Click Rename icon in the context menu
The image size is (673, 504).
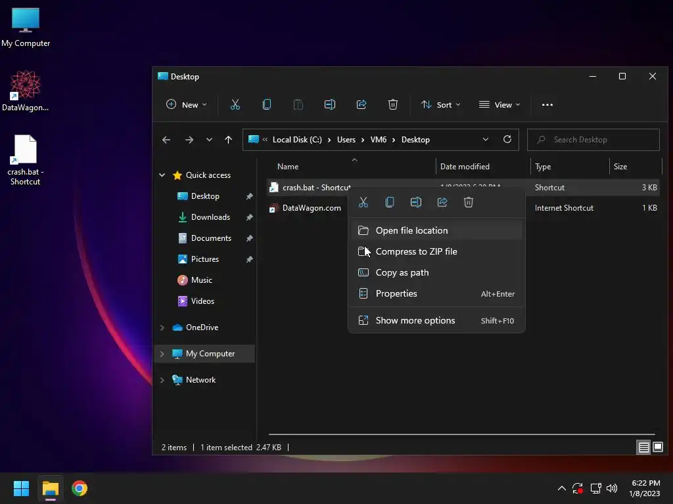point(416,202)
